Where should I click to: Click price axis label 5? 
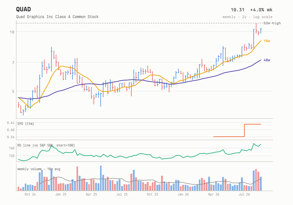coord(13,92)
